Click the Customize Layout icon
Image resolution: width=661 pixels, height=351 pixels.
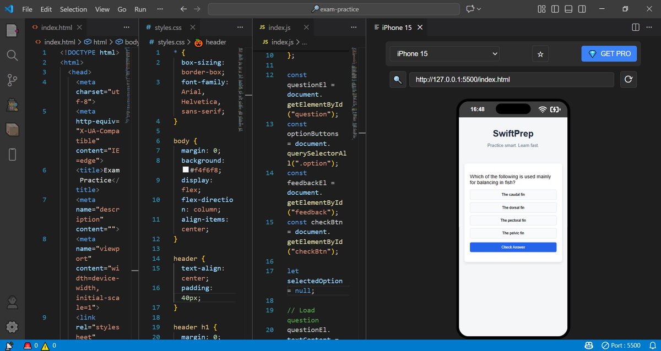[x=541, y=9]
